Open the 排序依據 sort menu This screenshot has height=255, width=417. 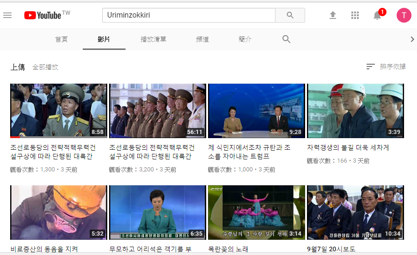(386, 67)
